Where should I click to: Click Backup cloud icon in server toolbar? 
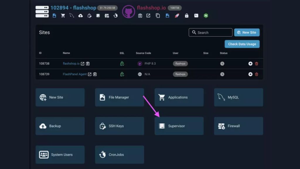pos(81,16)
